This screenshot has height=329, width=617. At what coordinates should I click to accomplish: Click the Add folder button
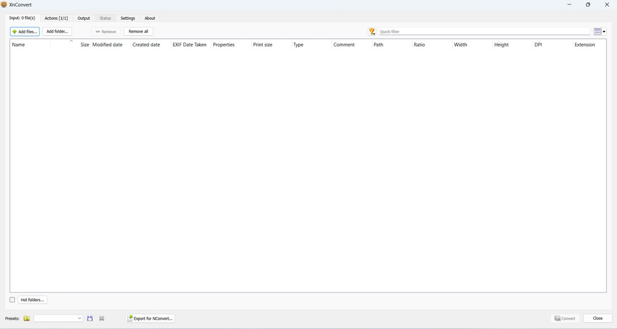(x=57, y=31)
